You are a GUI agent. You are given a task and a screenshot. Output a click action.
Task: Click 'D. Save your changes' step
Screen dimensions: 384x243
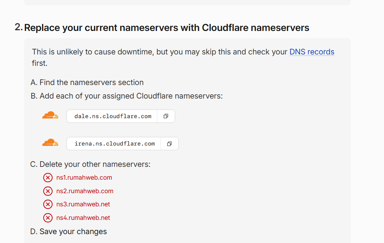[69, 232]
